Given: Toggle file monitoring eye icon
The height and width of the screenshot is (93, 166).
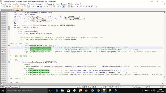Looking at the screenshot, I should pos(77,7).
